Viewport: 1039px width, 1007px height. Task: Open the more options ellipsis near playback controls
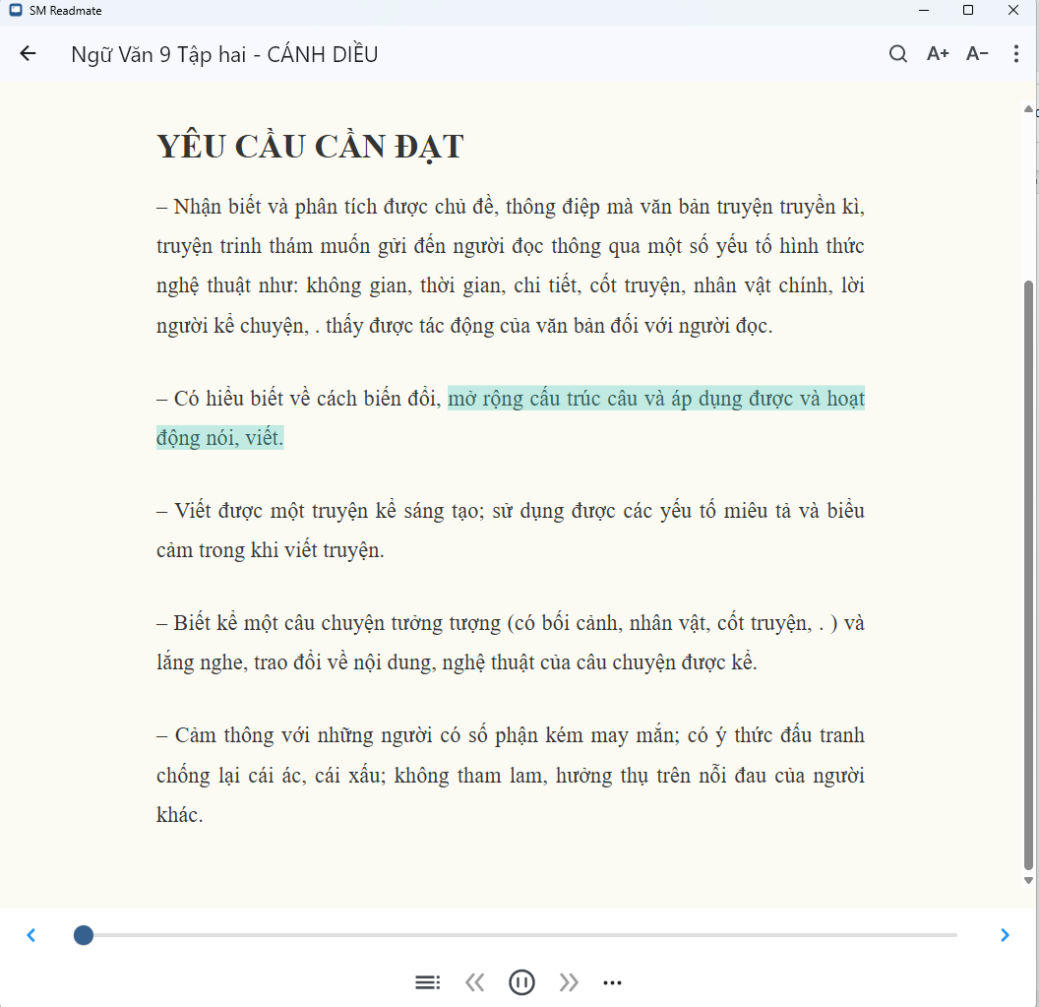point(613,981)
